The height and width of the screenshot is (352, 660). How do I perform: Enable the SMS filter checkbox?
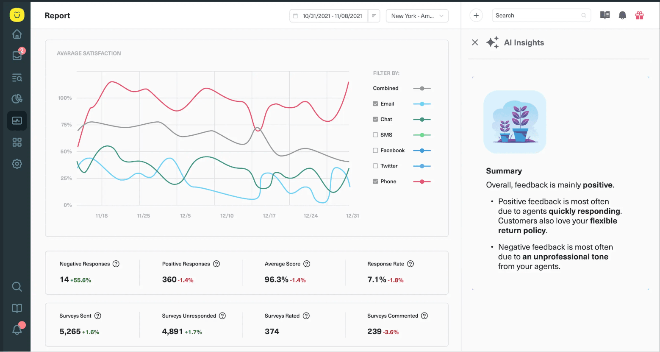click(x=375, y=134)
